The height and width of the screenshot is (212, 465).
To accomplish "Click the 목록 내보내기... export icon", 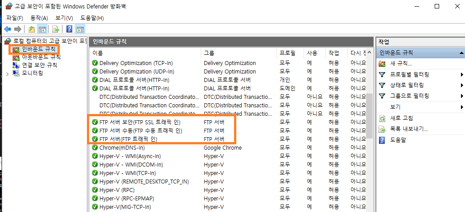I will point(383,130).
